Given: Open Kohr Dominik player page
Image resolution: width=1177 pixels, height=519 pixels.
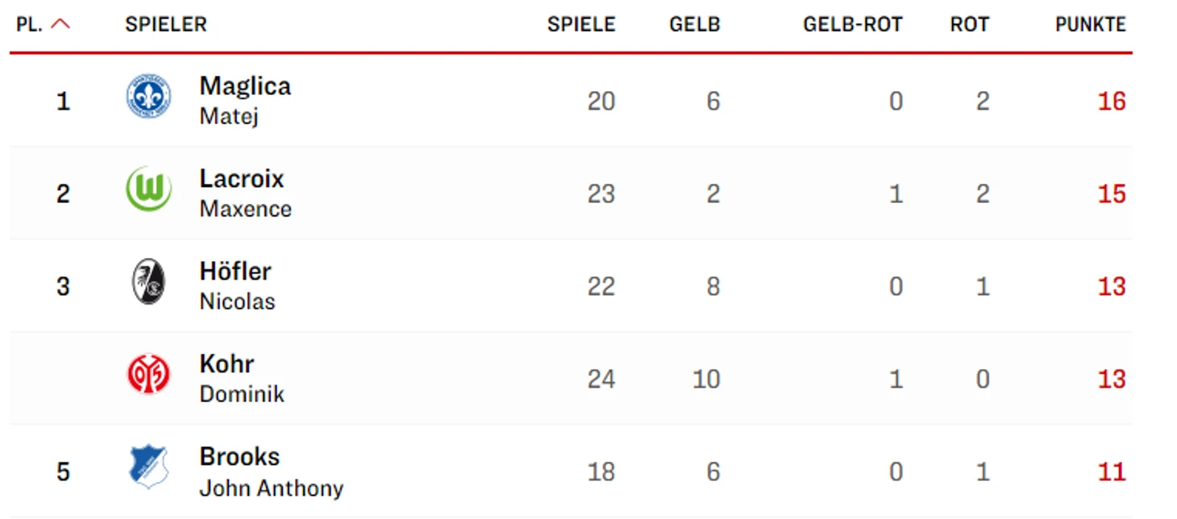Looking at the screenshot, I should click(242, 378).
